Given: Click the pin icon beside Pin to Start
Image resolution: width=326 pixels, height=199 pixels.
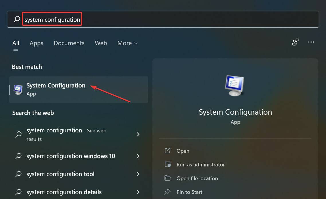Looking at the screenshot, I should (168, 192).
